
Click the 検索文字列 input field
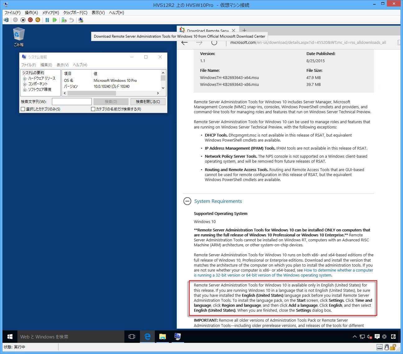pyautogui.click(x=72, y=102)
